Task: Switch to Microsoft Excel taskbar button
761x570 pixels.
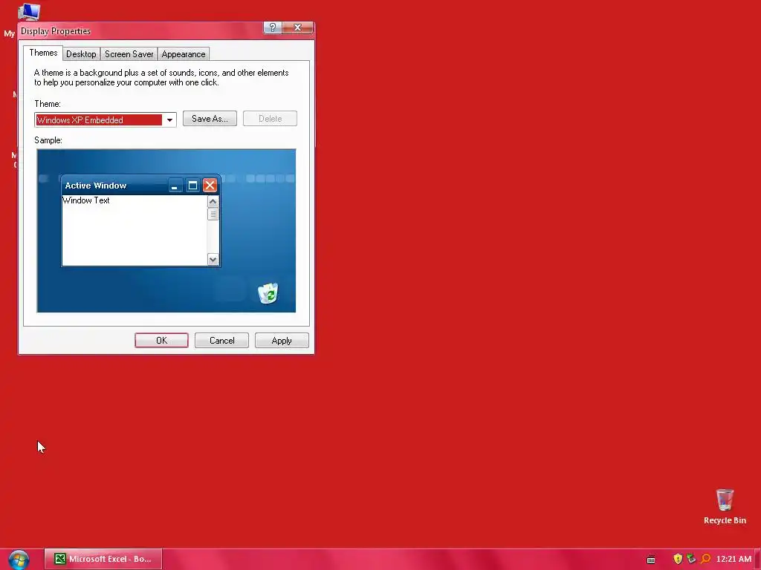Action: coord(103,559)
